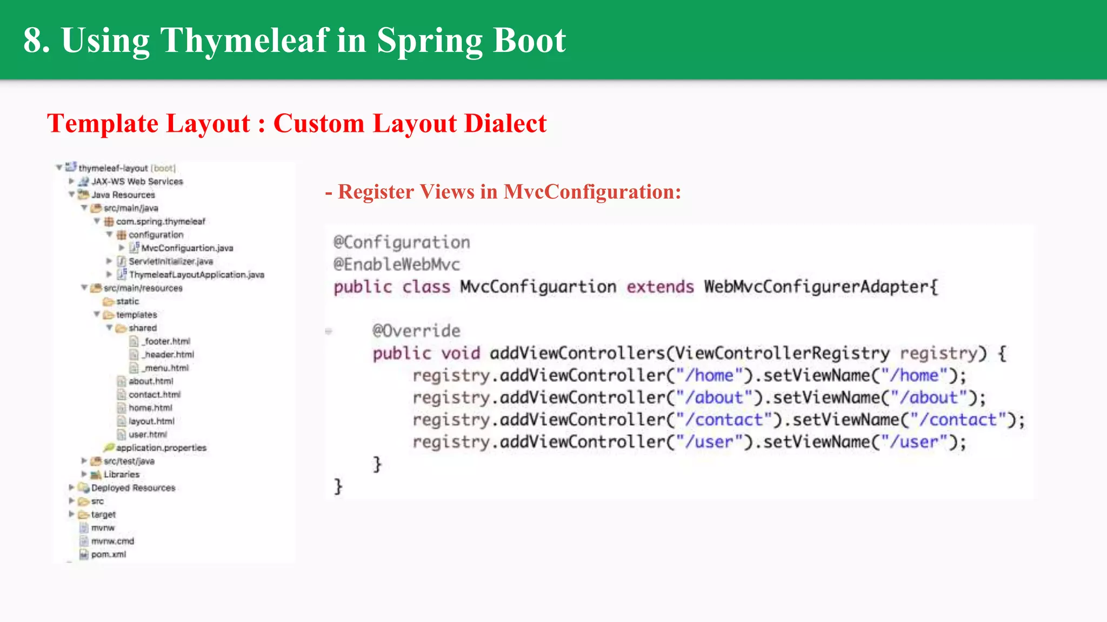Image resolution: width=1107 pixels, height=622 pixels.
Task: Click the thymeleaf-layout project icon
Action: tap(70, 167)
